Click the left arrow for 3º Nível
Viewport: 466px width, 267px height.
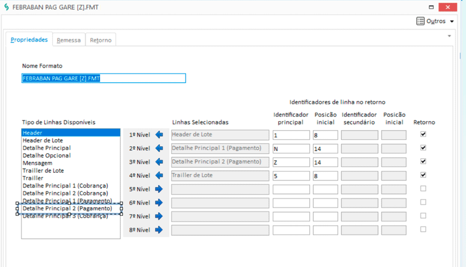pos(159,162)
